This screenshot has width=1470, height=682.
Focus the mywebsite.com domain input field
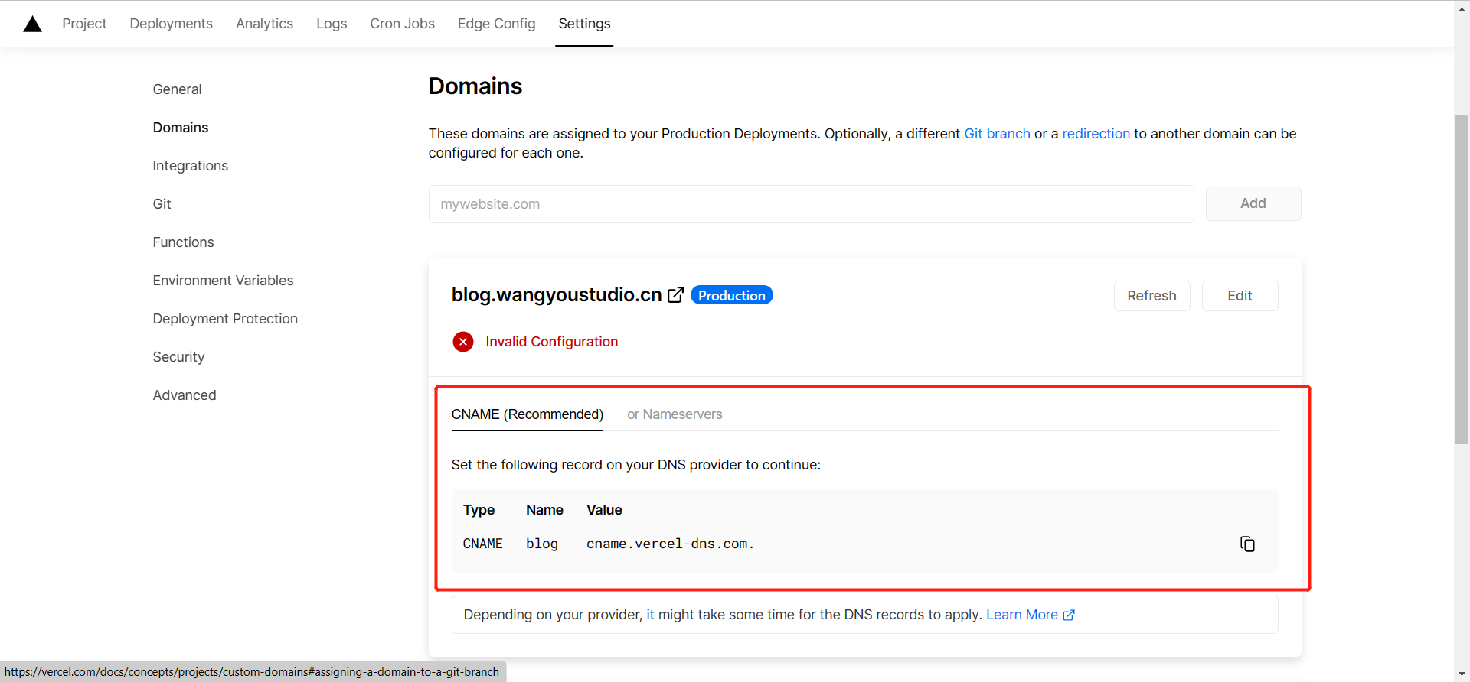(x=811, y=204)
